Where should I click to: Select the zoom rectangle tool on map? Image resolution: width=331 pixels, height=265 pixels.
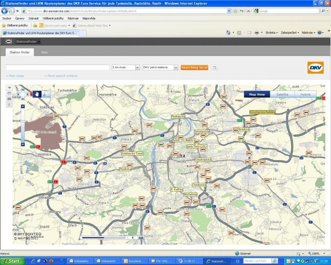46,94
